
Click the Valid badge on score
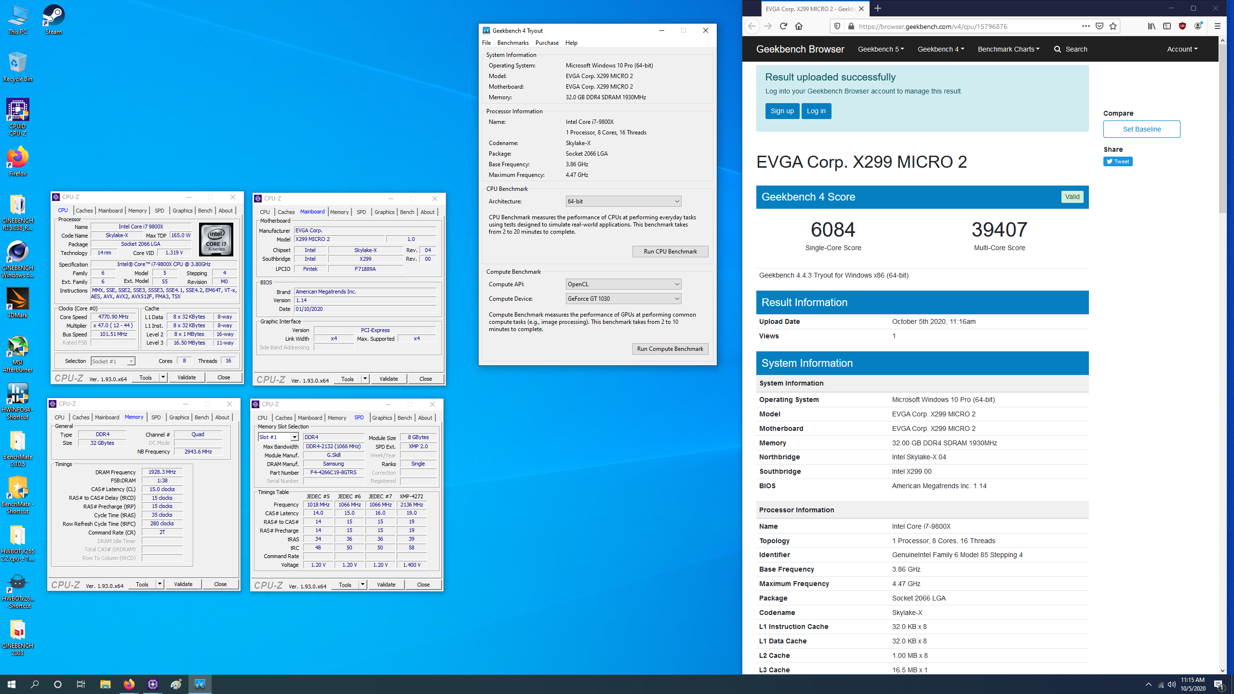click(x=1072, y=197)
